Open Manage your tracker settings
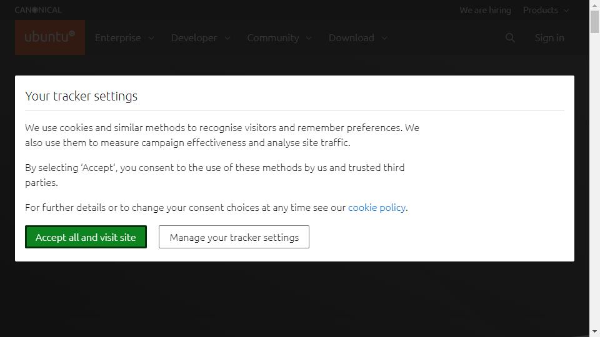600x337 pixels. (234, 237)
